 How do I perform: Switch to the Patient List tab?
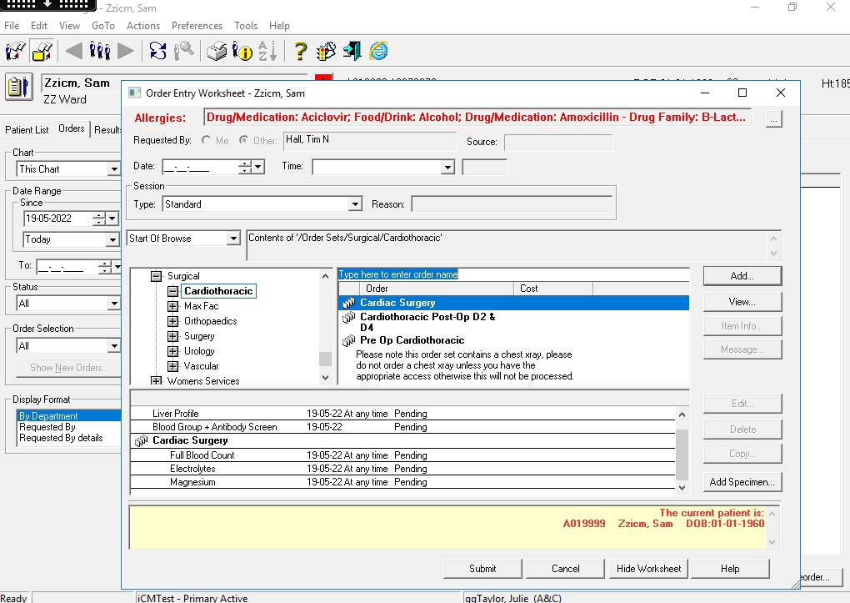coord(27,130)
